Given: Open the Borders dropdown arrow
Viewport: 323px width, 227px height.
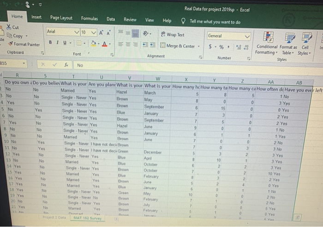Looking at the screenshot, I should 84,43.
